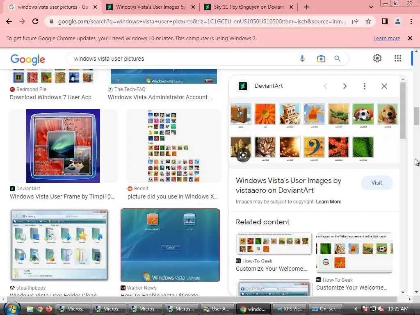Select the windows vista user pictures tab
Viewport: 420px width, 315px height.
click(x=52, y=7)
